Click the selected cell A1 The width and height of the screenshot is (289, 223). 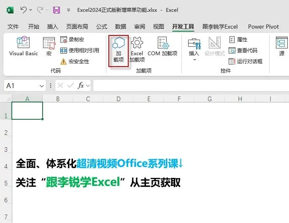27,111
